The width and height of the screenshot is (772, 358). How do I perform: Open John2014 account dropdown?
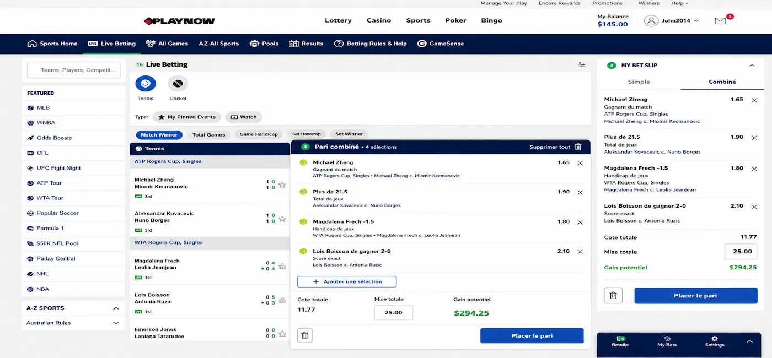(x=672, y=21)
